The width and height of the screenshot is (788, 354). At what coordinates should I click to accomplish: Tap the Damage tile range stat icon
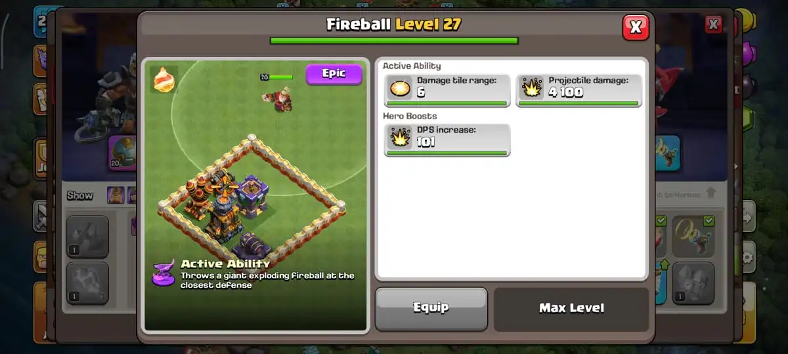(x=399, y=88)
